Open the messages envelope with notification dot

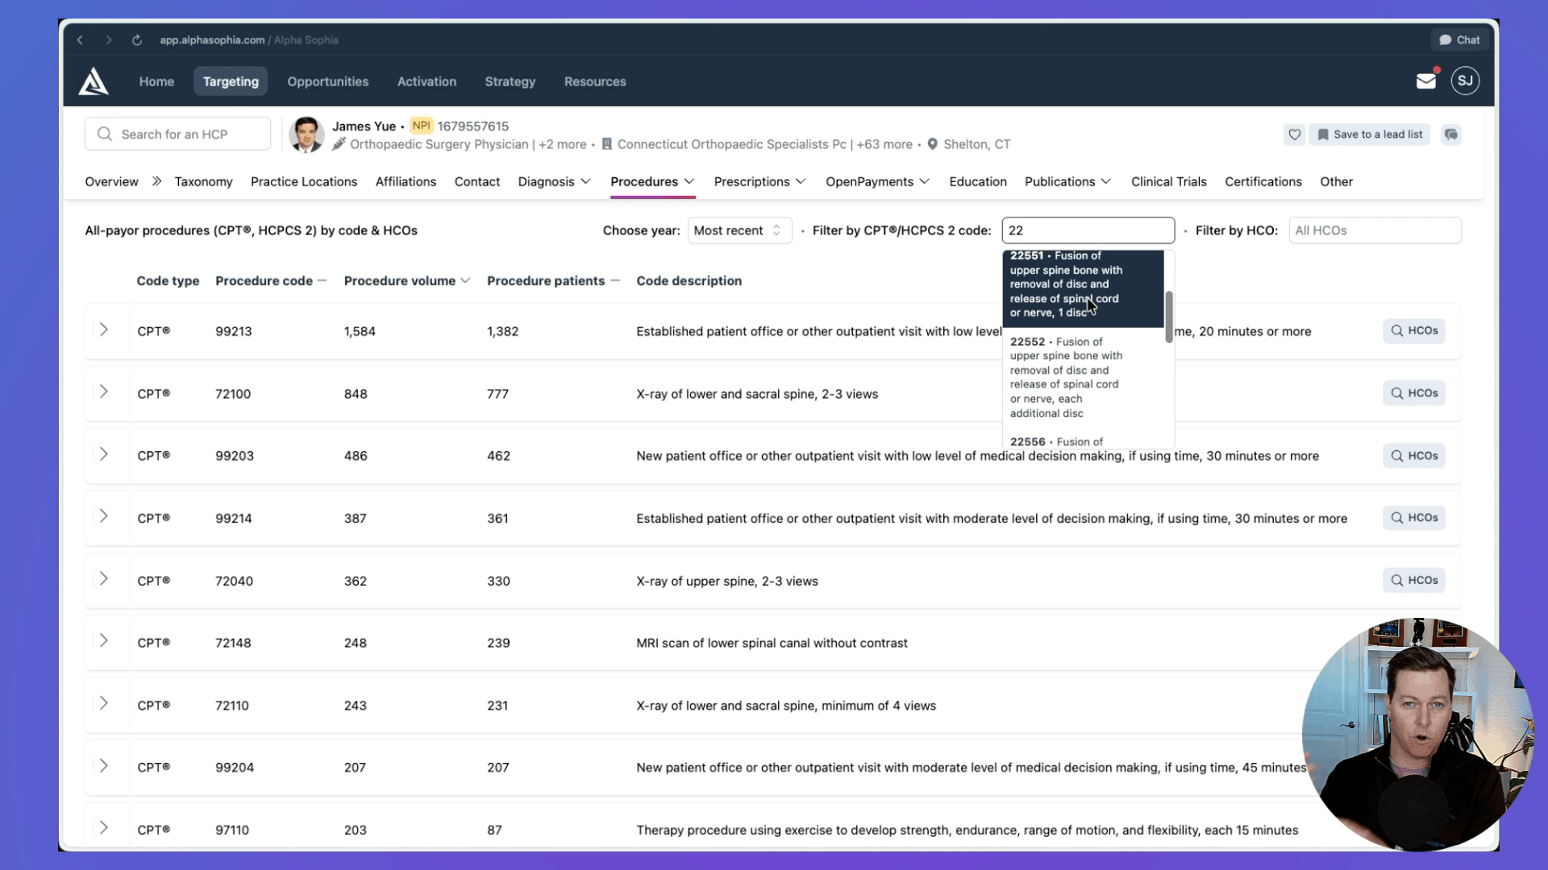pos(1425,80)
